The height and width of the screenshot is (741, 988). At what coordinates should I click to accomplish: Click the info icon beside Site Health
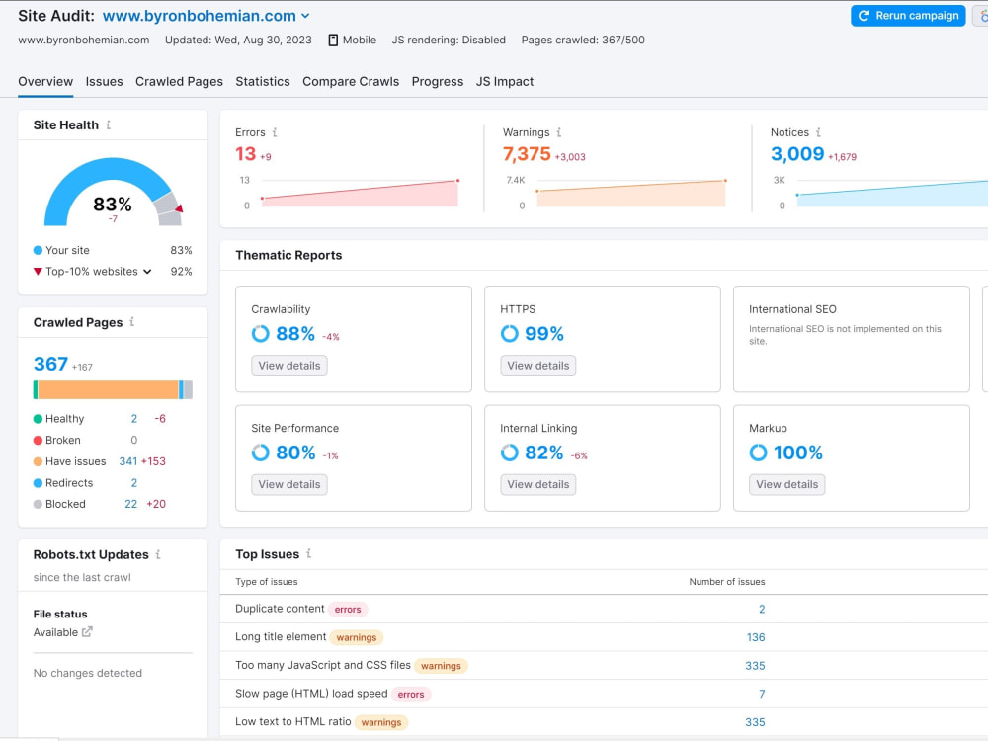pos(109,124)
